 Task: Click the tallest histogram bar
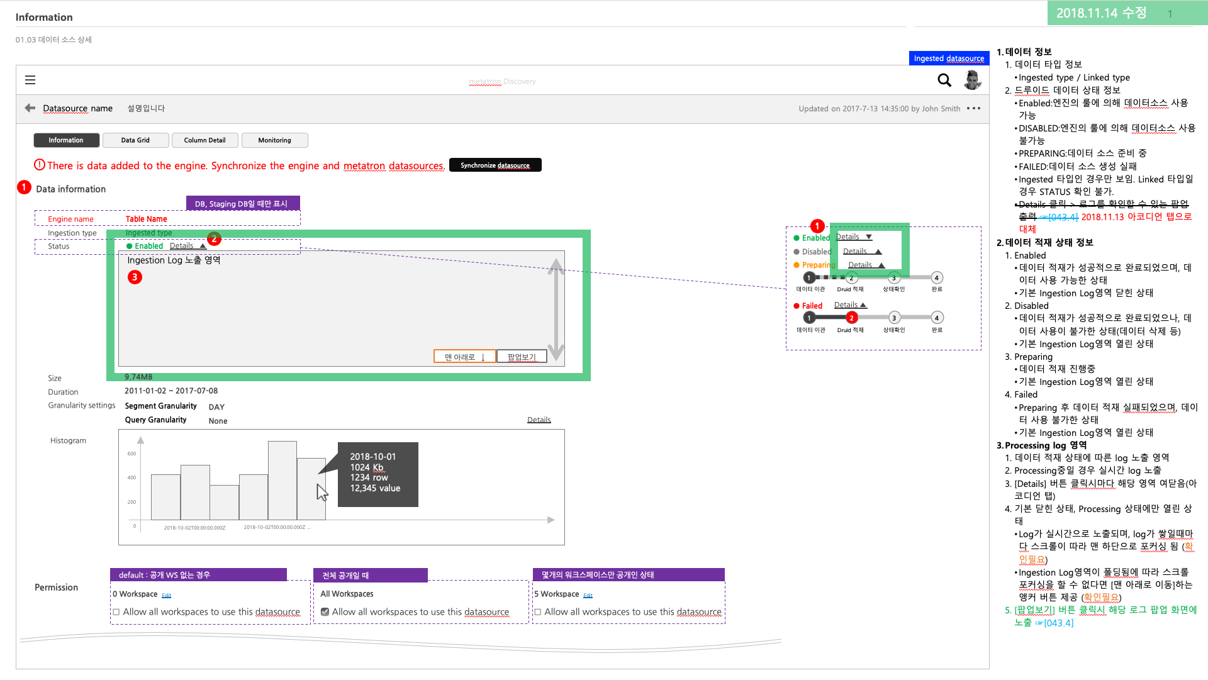coord(282,480)
